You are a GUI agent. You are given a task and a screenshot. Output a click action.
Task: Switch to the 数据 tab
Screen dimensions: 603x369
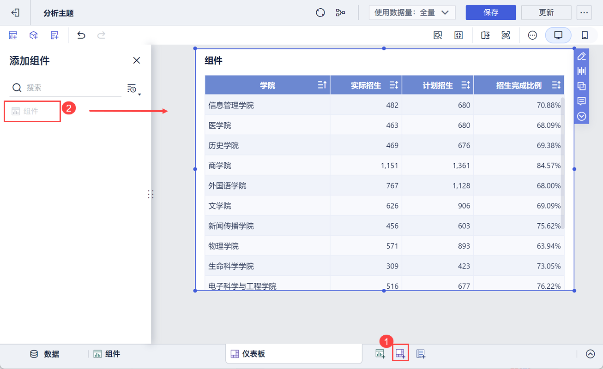click(x=44, y=354)
